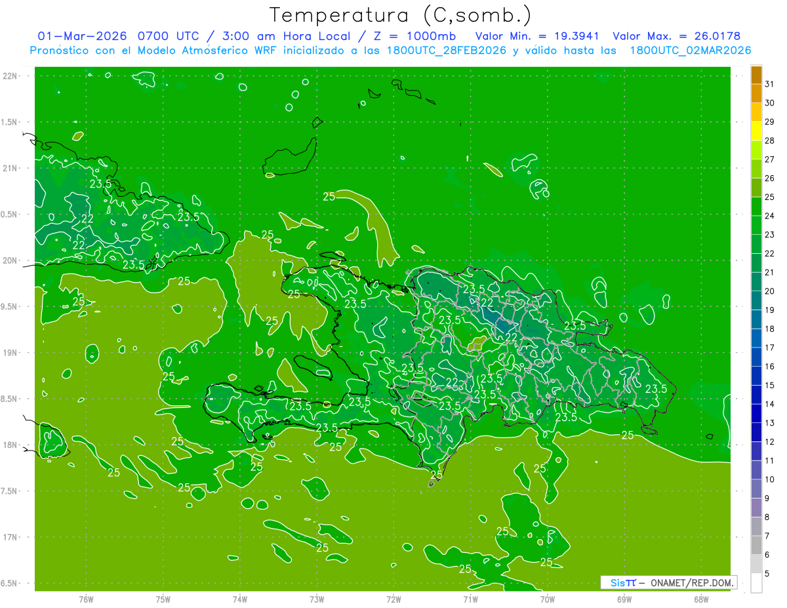Click colour scale label "26"
This screenshot has width=787, height=608.
[x=770, y=178]
